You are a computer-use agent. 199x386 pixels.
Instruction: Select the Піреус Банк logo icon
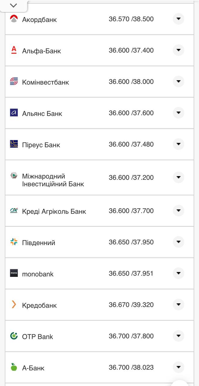click(13, 144)
